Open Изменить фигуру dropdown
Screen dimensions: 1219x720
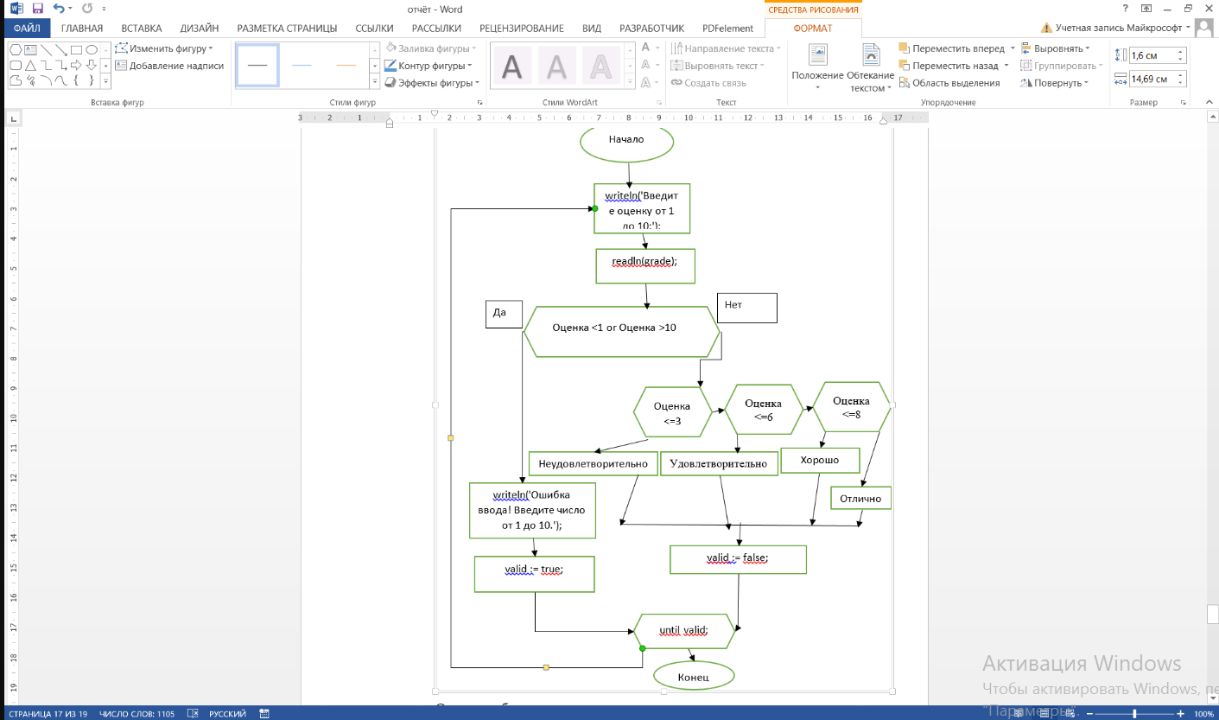[164, 48]
